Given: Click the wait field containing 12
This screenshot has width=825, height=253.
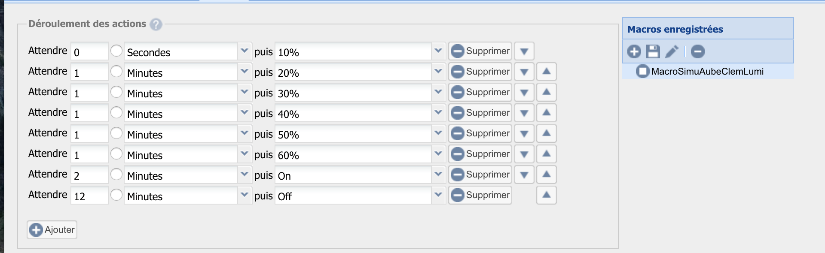Looking at the screenshot, I should point(89,196).
